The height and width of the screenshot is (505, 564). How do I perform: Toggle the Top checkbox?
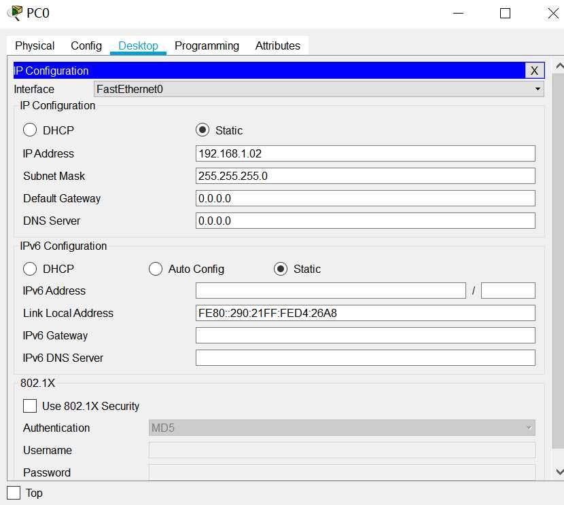click(x=14, y=493)
